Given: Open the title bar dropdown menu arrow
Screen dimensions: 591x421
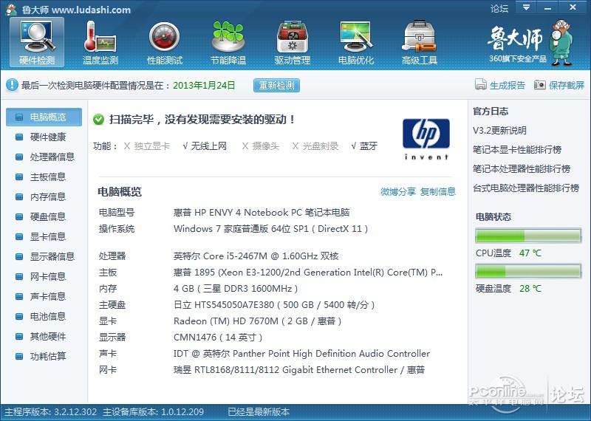Looking at the screenshot, I should point(526,7).
